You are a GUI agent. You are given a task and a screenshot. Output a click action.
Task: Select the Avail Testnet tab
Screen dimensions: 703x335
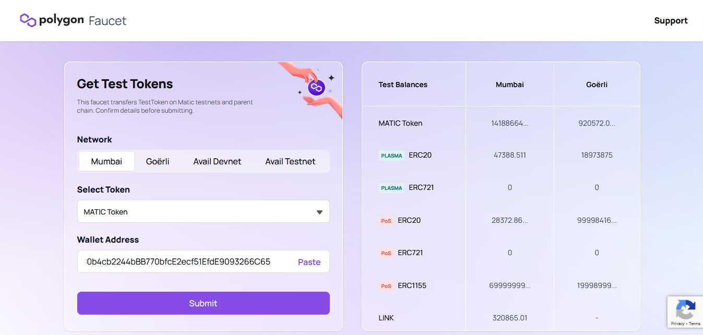click(290, 162)
